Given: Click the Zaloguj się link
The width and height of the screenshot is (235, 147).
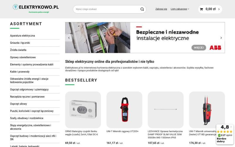Looking at the screenshot, I should click(161, 9).
